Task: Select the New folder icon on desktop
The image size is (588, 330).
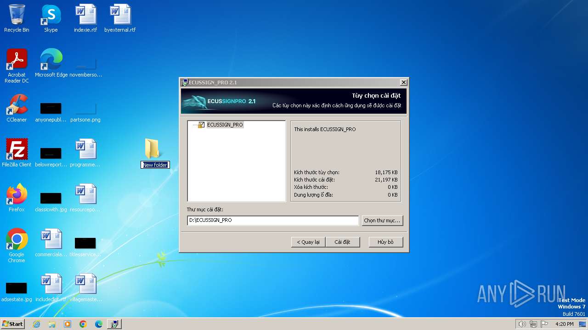Action: point(152,149)
